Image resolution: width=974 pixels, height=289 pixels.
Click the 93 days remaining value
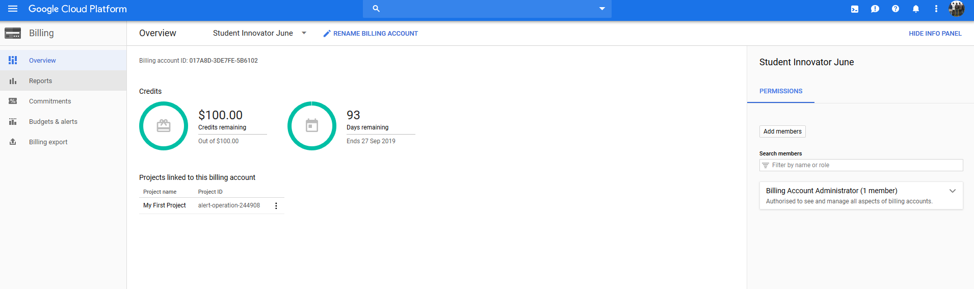coord(353,115)
